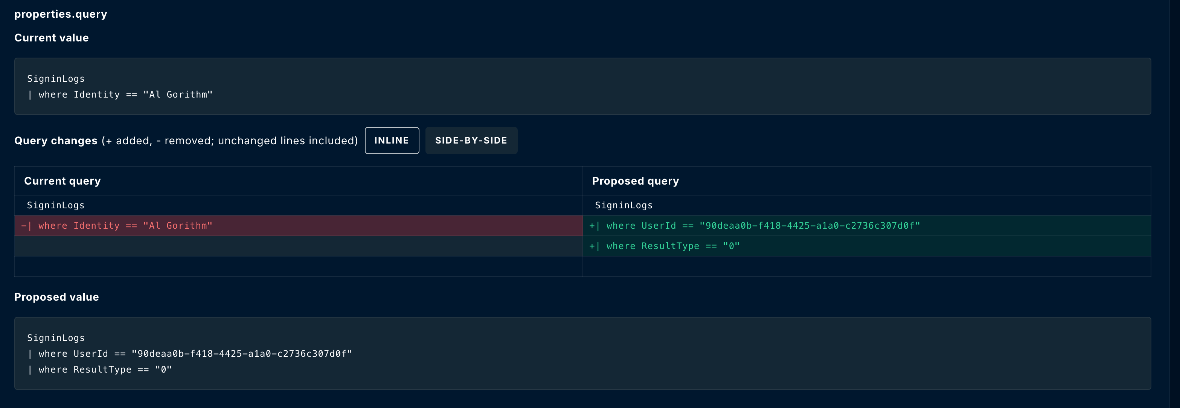Click the Identity filter line in Current value box
The height and width of the screenshot is (408, 1180).
pyautogui.click(x=120, y=95)
